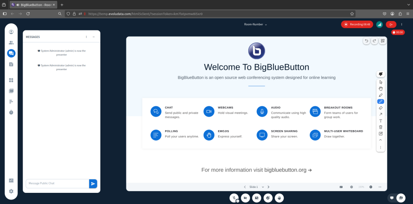Expand audio device options chevron
The image size is (413, 204).
237,201
